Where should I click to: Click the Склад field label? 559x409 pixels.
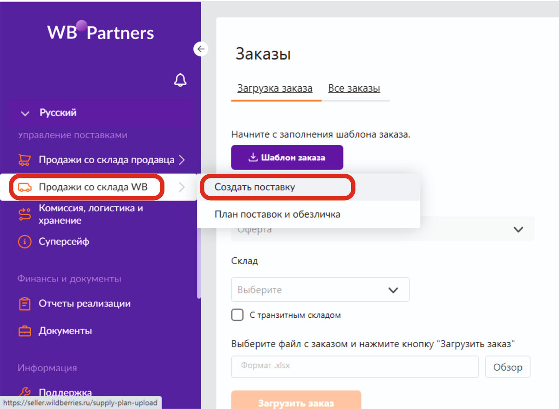click(245, 261)
